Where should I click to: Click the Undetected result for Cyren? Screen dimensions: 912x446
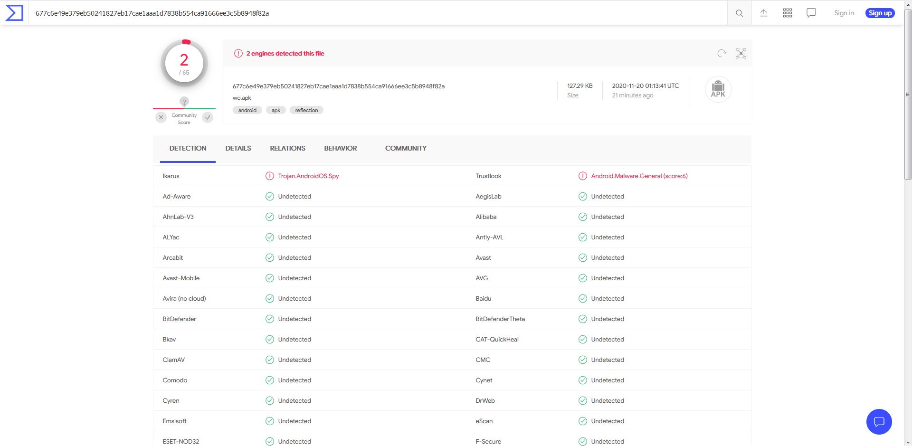click(x=294, y=401)
